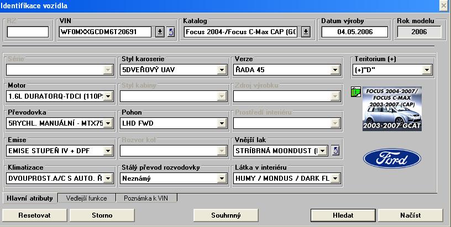Click the download arrow icon beside Katalog
The image size is (451, 227).
(x=305, y=32)
